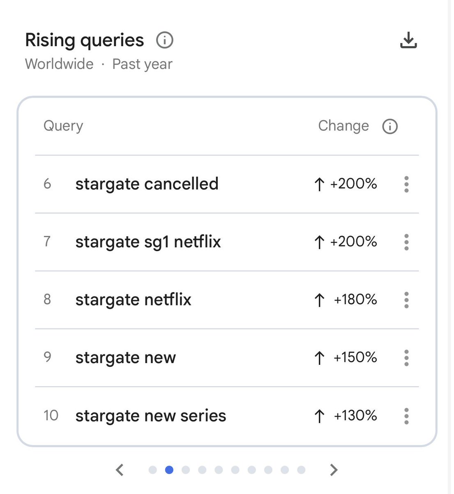Open three-dot menu for stargate cancelled
Viewport: 454px width, 494px height.
pos(406,184)
